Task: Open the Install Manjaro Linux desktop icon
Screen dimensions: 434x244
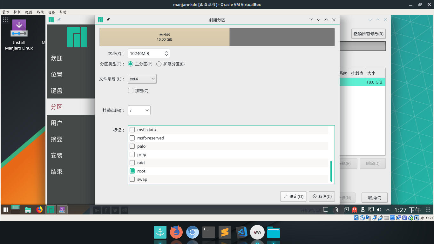Action: (19, 35)
